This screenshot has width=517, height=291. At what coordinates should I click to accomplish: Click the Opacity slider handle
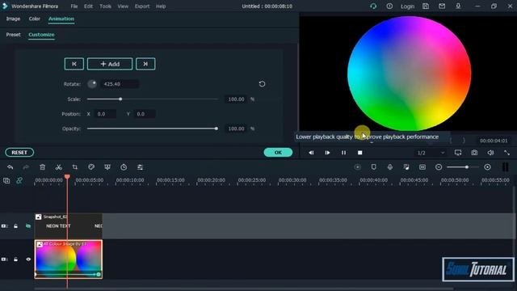[216, 129]
